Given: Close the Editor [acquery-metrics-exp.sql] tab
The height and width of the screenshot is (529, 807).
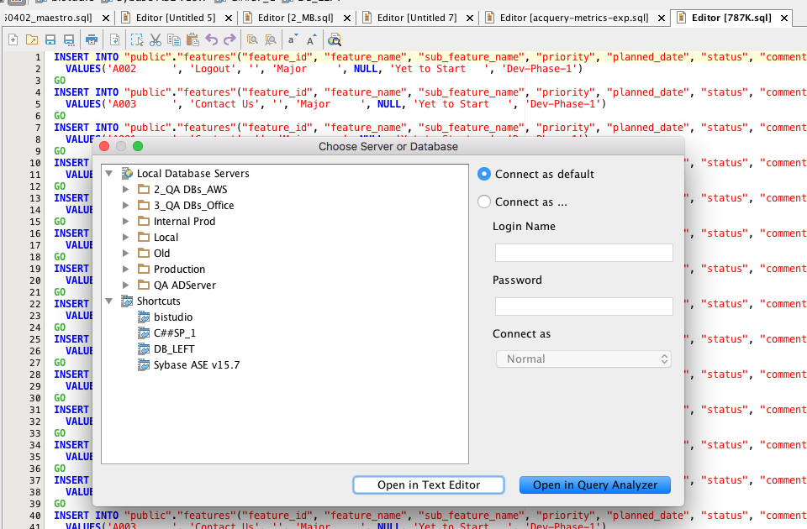Looking at the screenshot, I should click(662, 18).
